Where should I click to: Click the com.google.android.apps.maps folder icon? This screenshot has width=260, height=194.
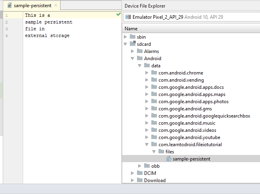click(154, 94)
